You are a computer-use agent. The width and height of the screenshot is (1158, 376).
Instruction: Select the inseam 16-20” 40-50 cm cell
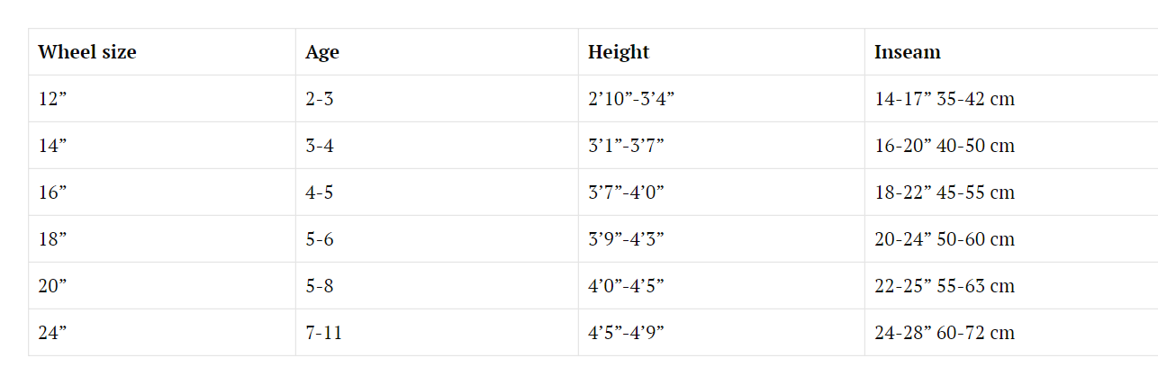(1011, 146)
